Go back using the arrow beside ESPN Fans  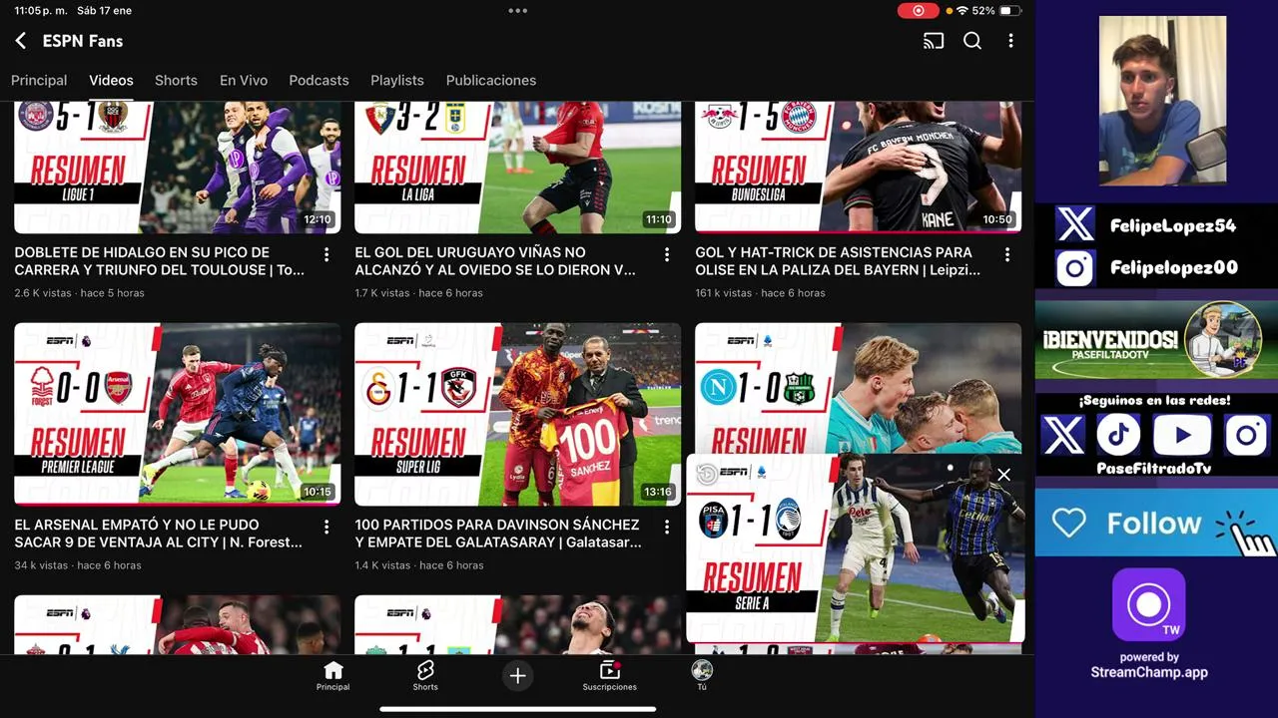(20, 41)
